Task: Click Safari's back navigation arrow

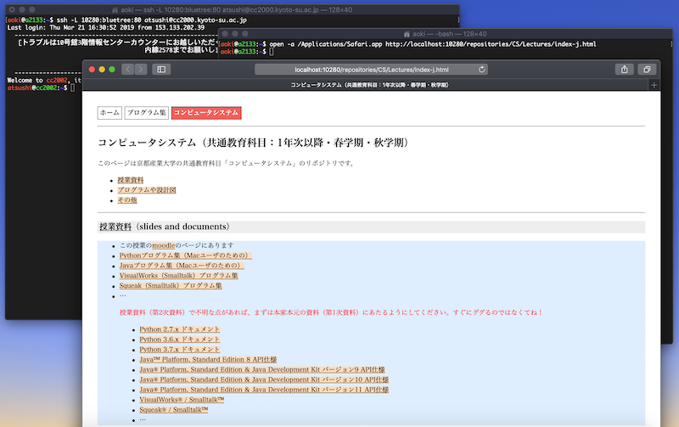Action: click(x=128, y=70)
